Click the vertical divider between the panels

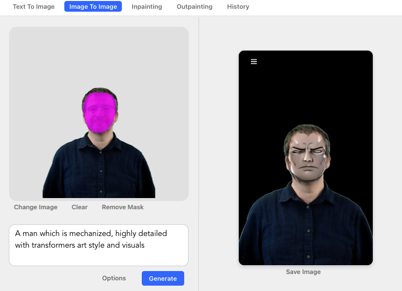(x=199, y=146)
